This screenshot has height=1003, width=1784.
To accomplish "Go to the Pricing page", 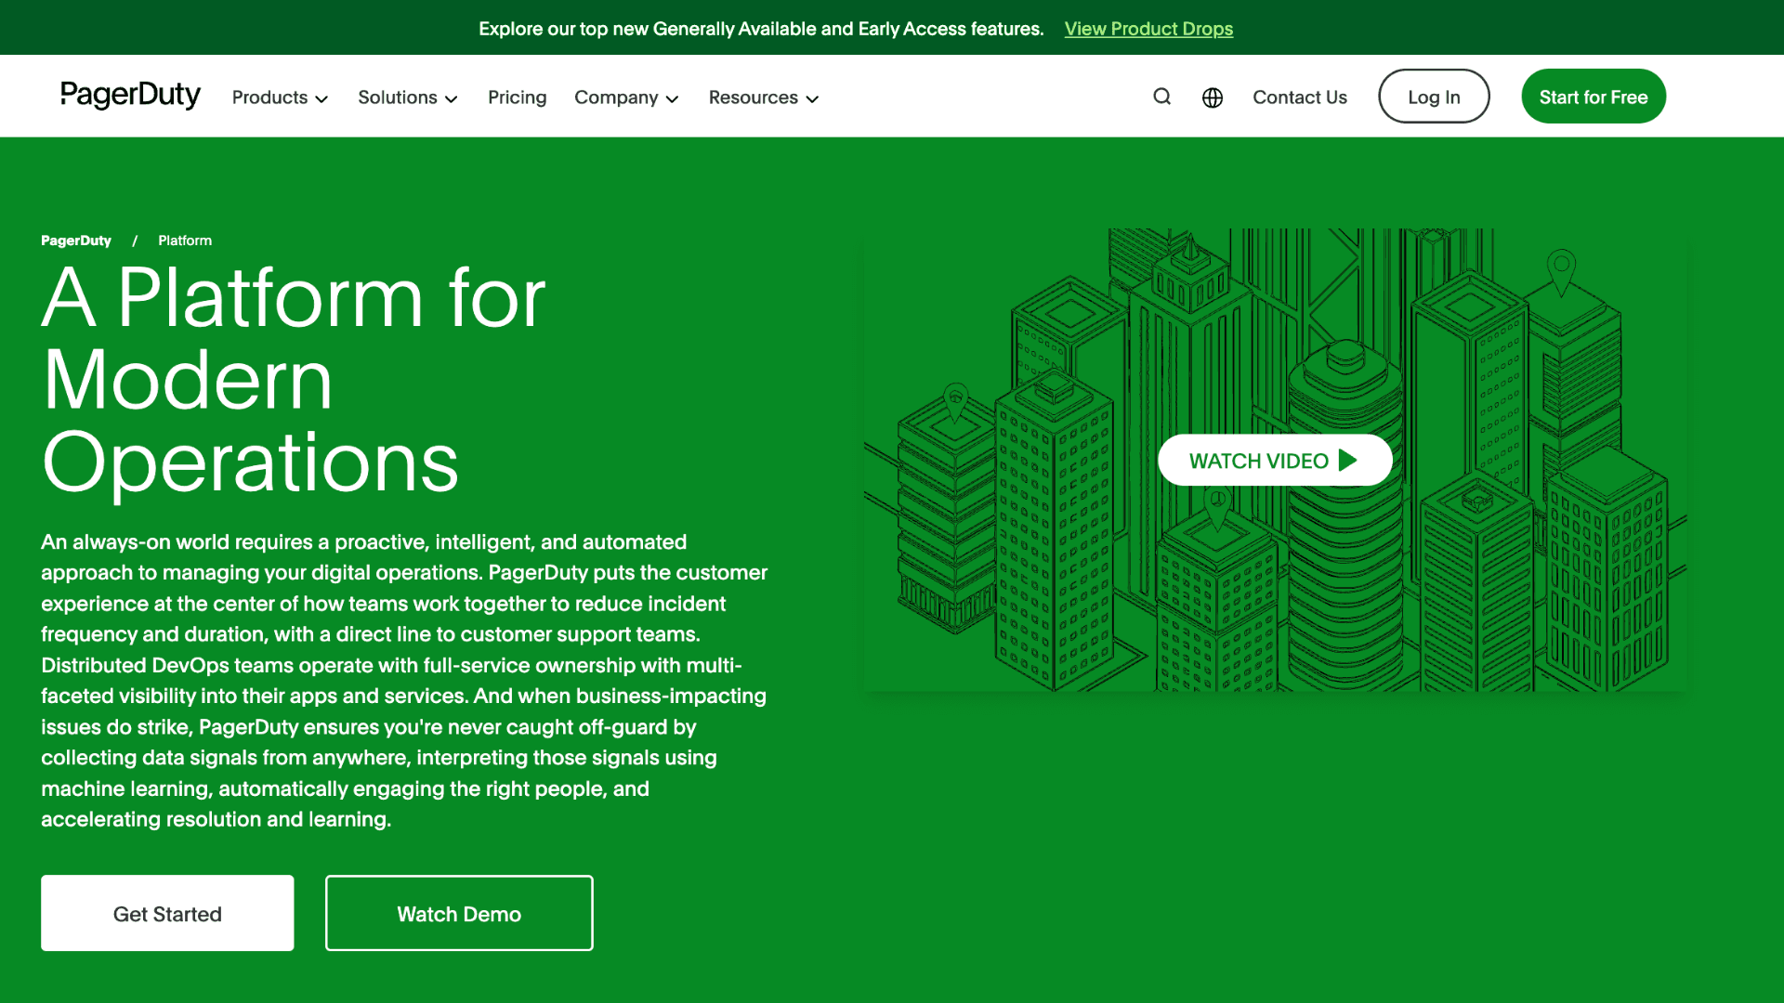I will click(518, 98).
